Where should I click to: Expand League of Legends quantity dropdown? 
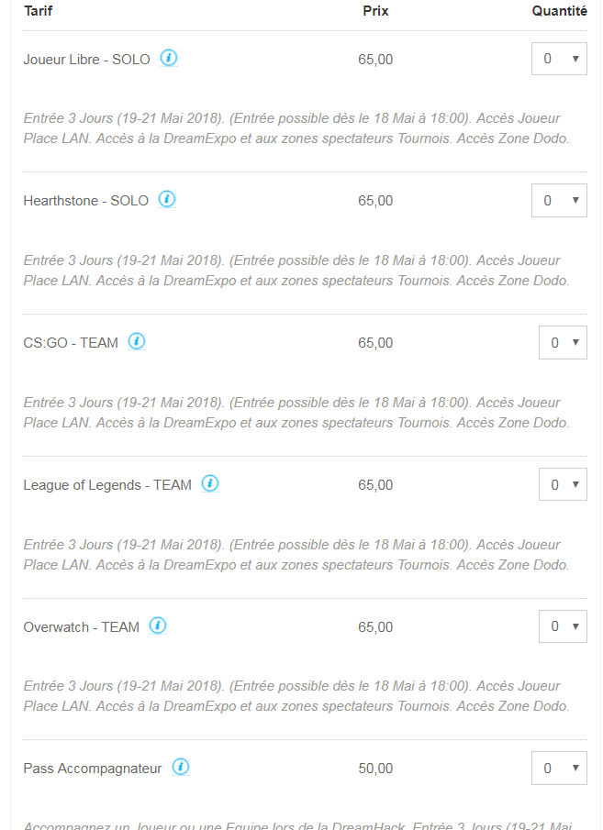[x=563, y=484]
